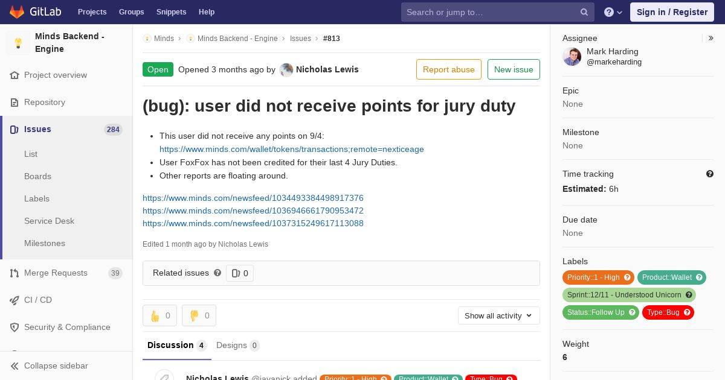Click the Mark Harding assignee name
The height and width of the screenshot is (380, 725).
coord(613,52)
